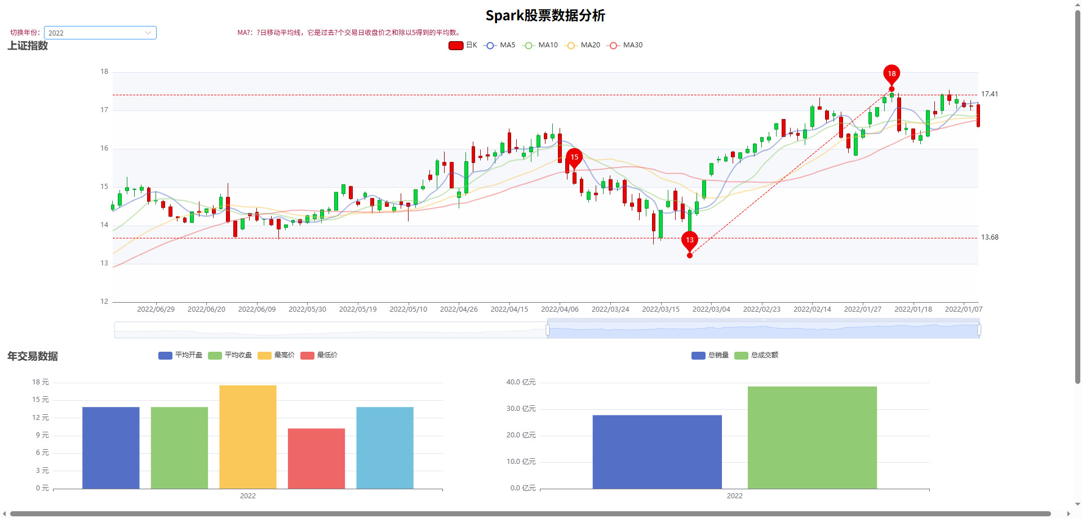Click the yellow 最高价 bar in year chart
1082x518 pixels.
pos(248,437)
